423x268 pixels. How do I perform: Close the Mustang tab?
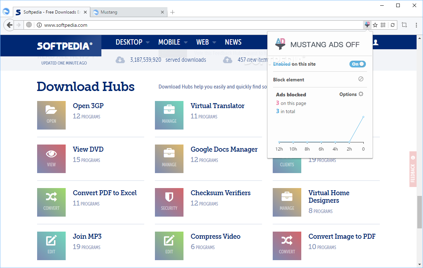tap(162, 12)
